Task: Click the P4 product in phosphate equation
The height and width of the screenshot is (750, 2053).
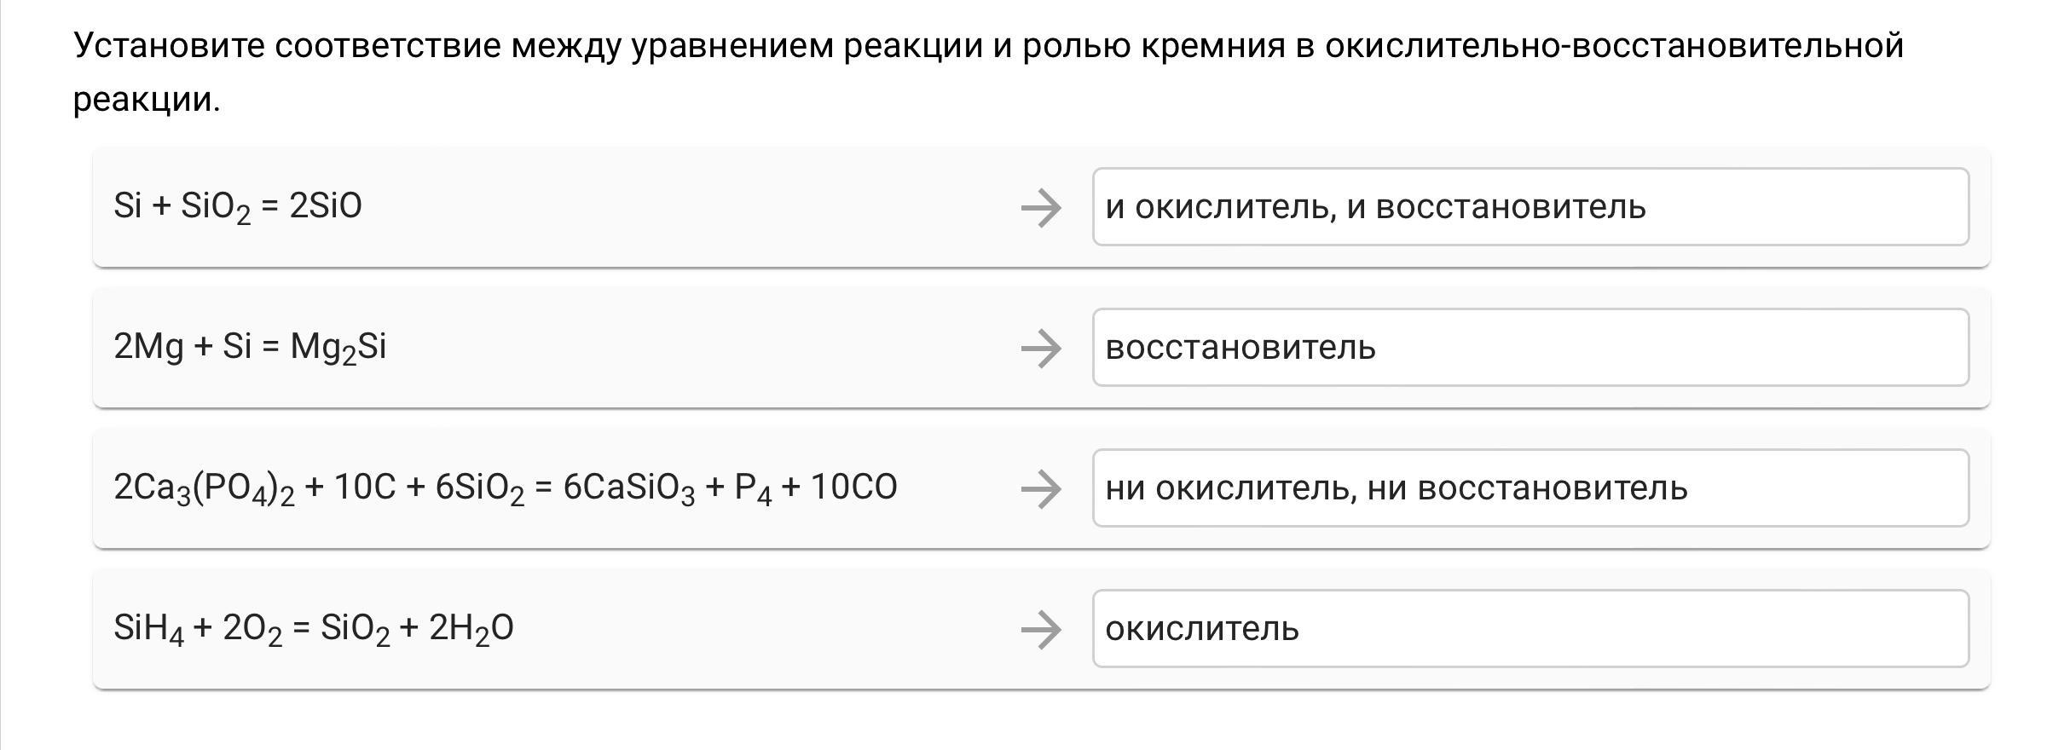Action: coord(752,487)
